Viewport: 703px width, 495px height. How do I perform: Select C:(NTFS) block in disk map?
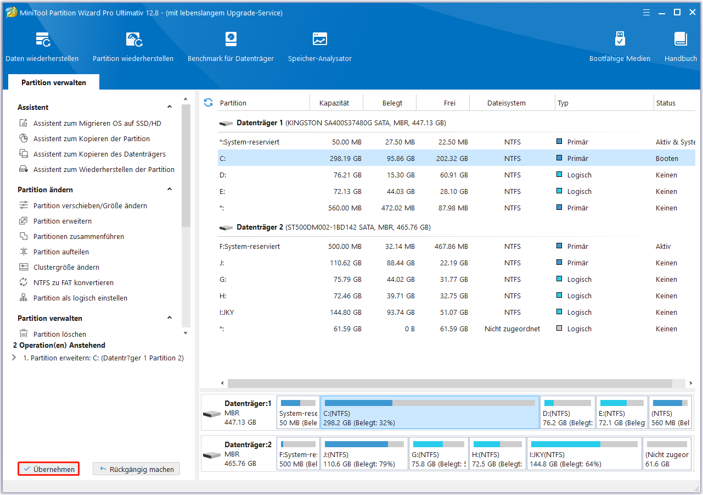pos(430,413)
